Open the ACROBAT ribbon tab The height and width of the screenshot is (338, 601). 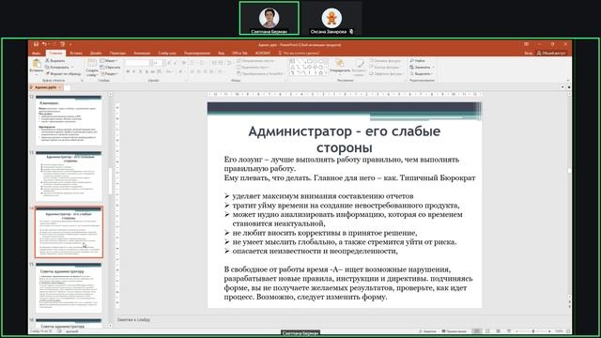[x=263, y=54]
